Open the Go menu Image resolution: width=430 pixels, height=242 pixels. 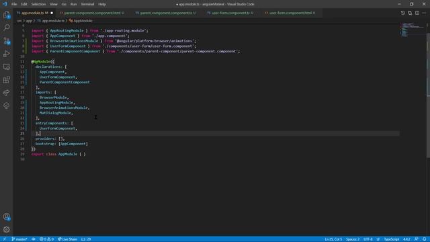(x=64, y=4)
